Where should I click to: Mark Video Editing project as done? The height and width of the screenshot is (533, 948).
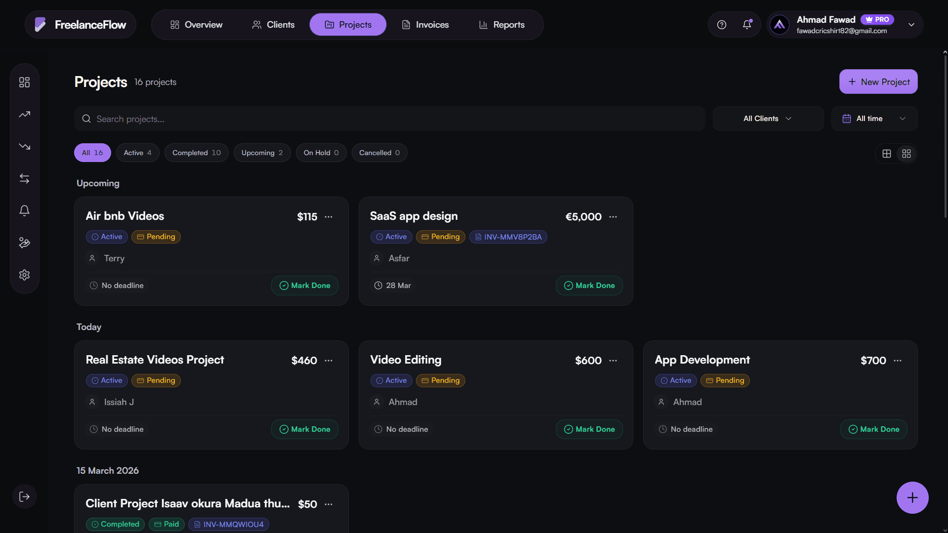[589, 429]
